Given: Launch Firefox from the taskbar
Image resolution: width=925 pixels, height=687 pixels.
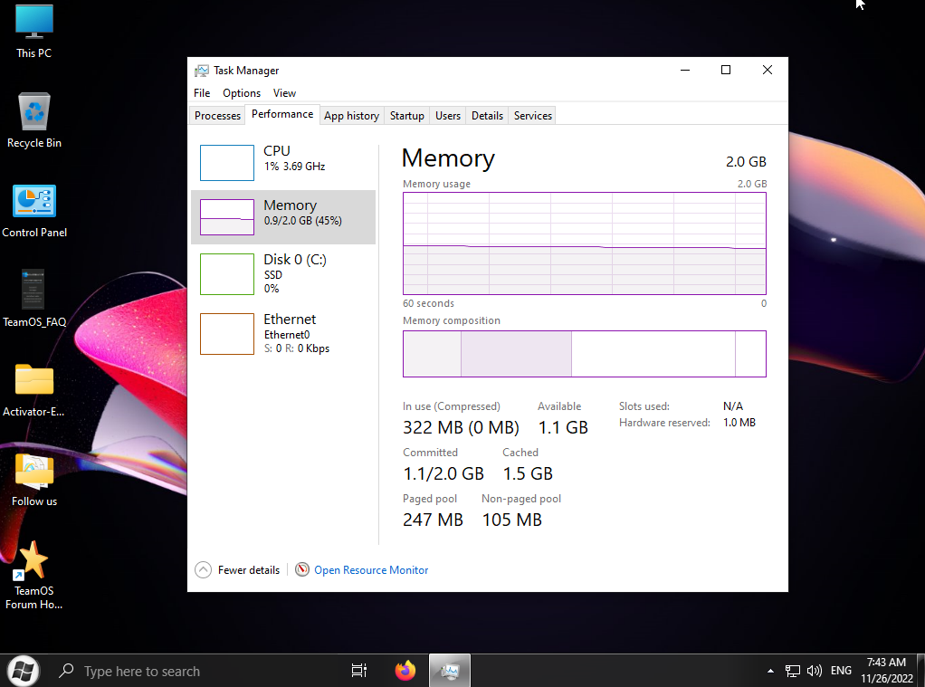Looking at the screenshot, I should (405, 671).
